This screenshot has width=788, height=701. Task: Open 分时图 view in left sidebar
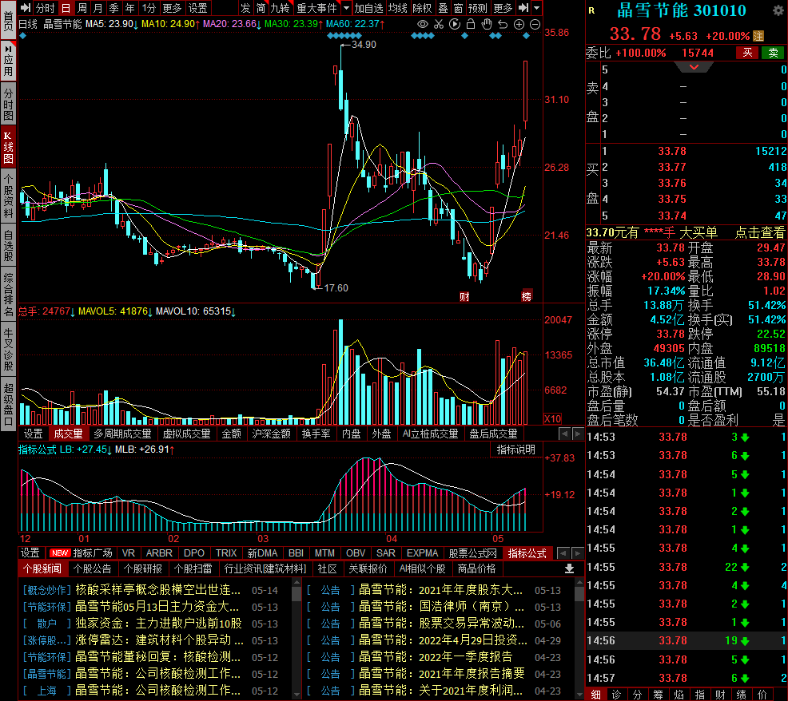pos(9,105)
